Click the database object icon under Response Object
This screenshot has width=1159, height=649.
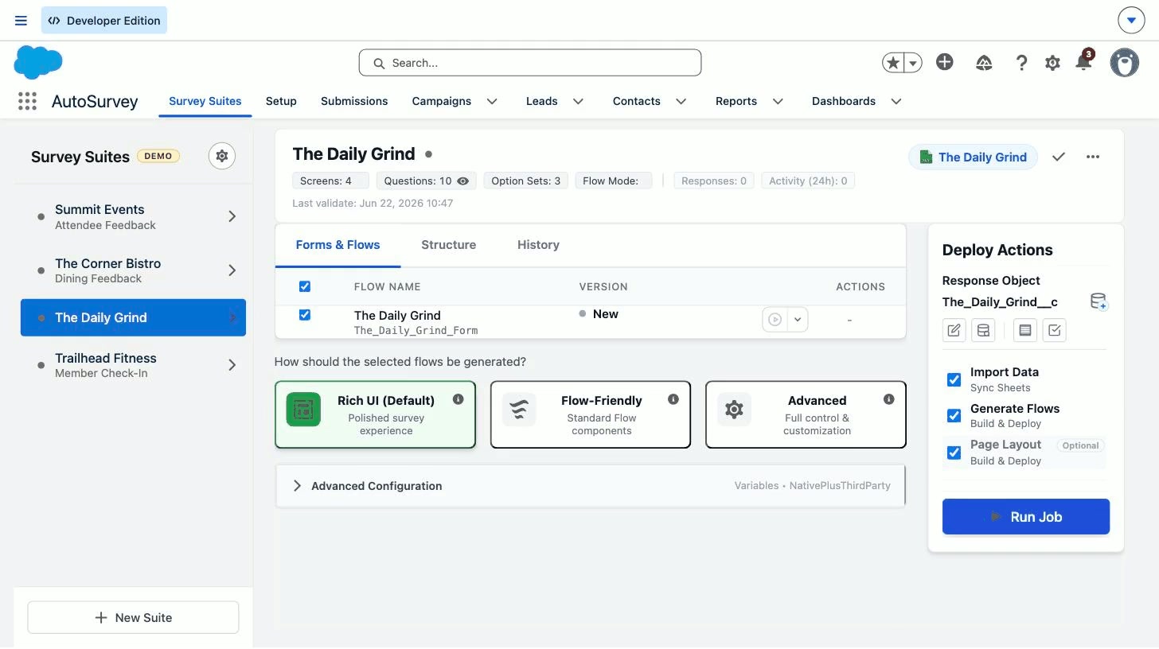(x=984, y=330)
